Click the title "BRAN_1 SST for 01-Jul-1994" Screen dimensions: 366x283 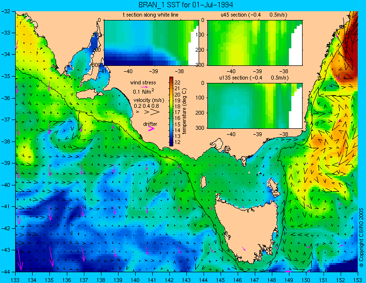click(x=185, y=5)
